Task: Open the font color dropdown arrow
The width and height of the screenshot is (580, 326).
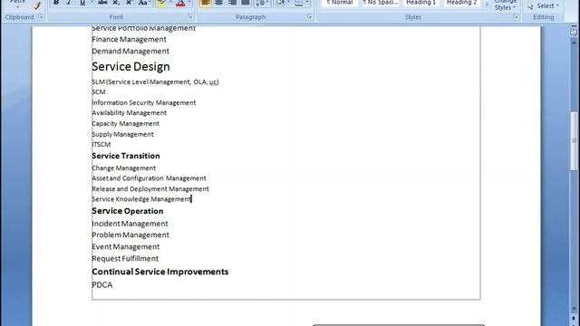Action: (189, 3)
